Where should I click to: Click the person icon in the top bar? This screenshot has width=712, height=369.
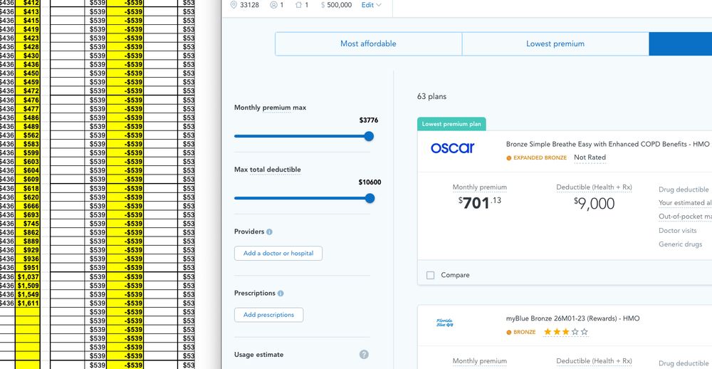[x=273, y=5]
